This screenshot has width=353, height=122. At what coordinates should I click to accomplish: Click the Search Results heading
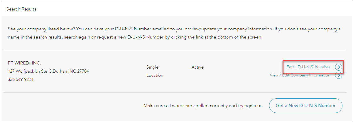click(21, 9)
